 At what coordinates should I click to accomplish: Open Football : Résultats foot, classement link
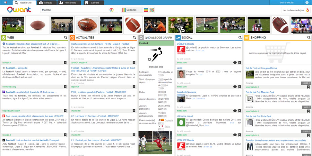coord(33,44)
